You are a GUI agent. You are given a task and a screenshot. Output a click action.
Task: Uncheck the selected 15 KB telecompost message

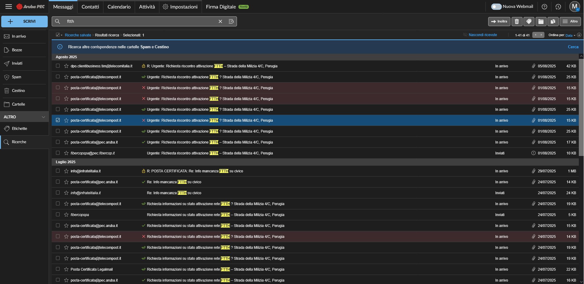pyautogui.click(x=58, y=120)
